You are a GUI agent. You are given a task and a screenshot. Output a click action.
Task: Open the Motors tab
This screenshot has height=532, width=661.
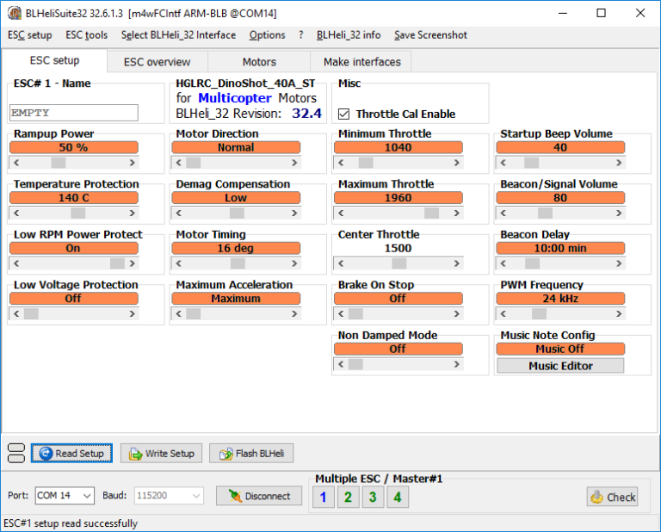259,62
